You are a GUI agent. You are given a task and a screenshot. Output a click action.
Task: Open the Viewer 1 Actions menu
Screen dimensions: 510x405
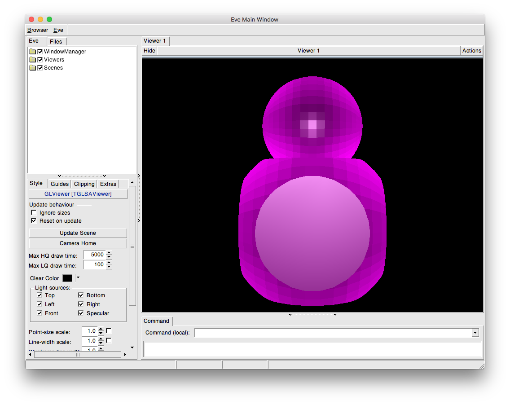tap(471, 51)
